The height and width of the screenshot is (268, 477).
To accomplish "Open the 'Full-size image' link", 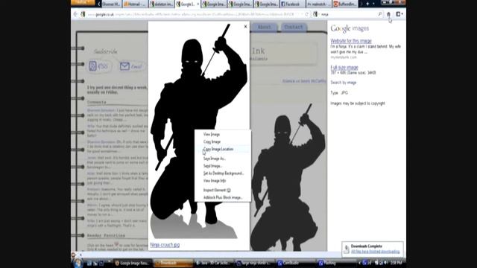I will tap(344, 68).
